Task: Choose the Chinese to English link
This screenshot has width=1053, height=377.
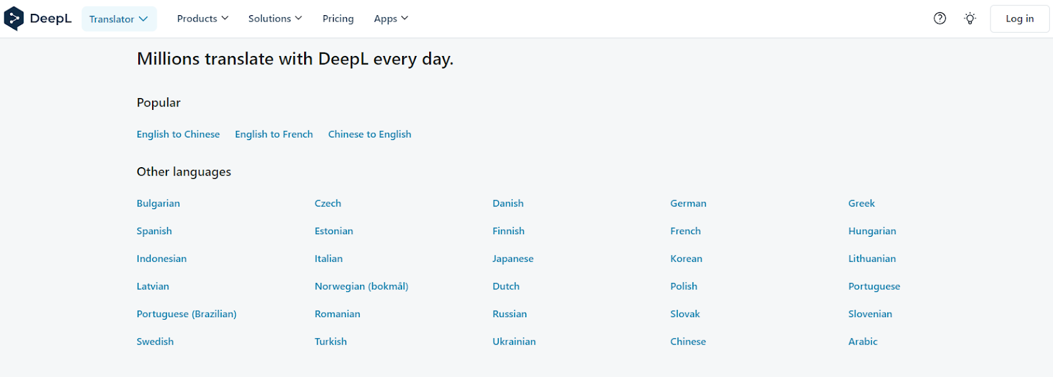Action: pos(370,134)
